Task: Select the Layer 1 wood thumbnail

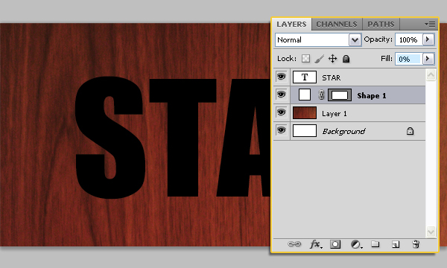Action: point(305,112)
